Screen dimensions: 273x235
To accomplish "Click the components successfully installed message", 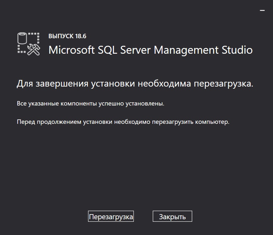I will 90,104.
